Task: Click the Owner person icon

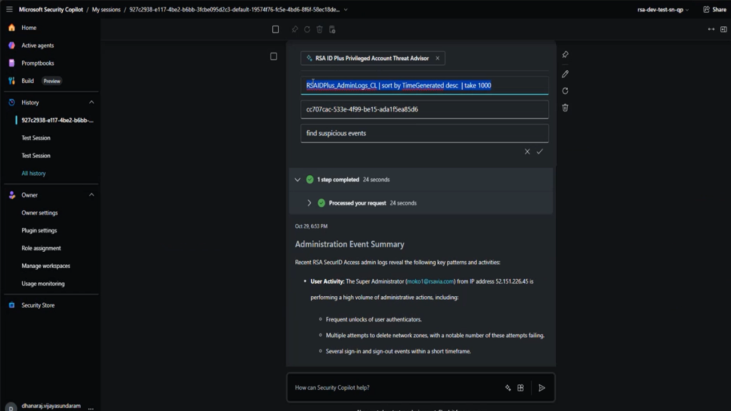Action: point(11,195)
